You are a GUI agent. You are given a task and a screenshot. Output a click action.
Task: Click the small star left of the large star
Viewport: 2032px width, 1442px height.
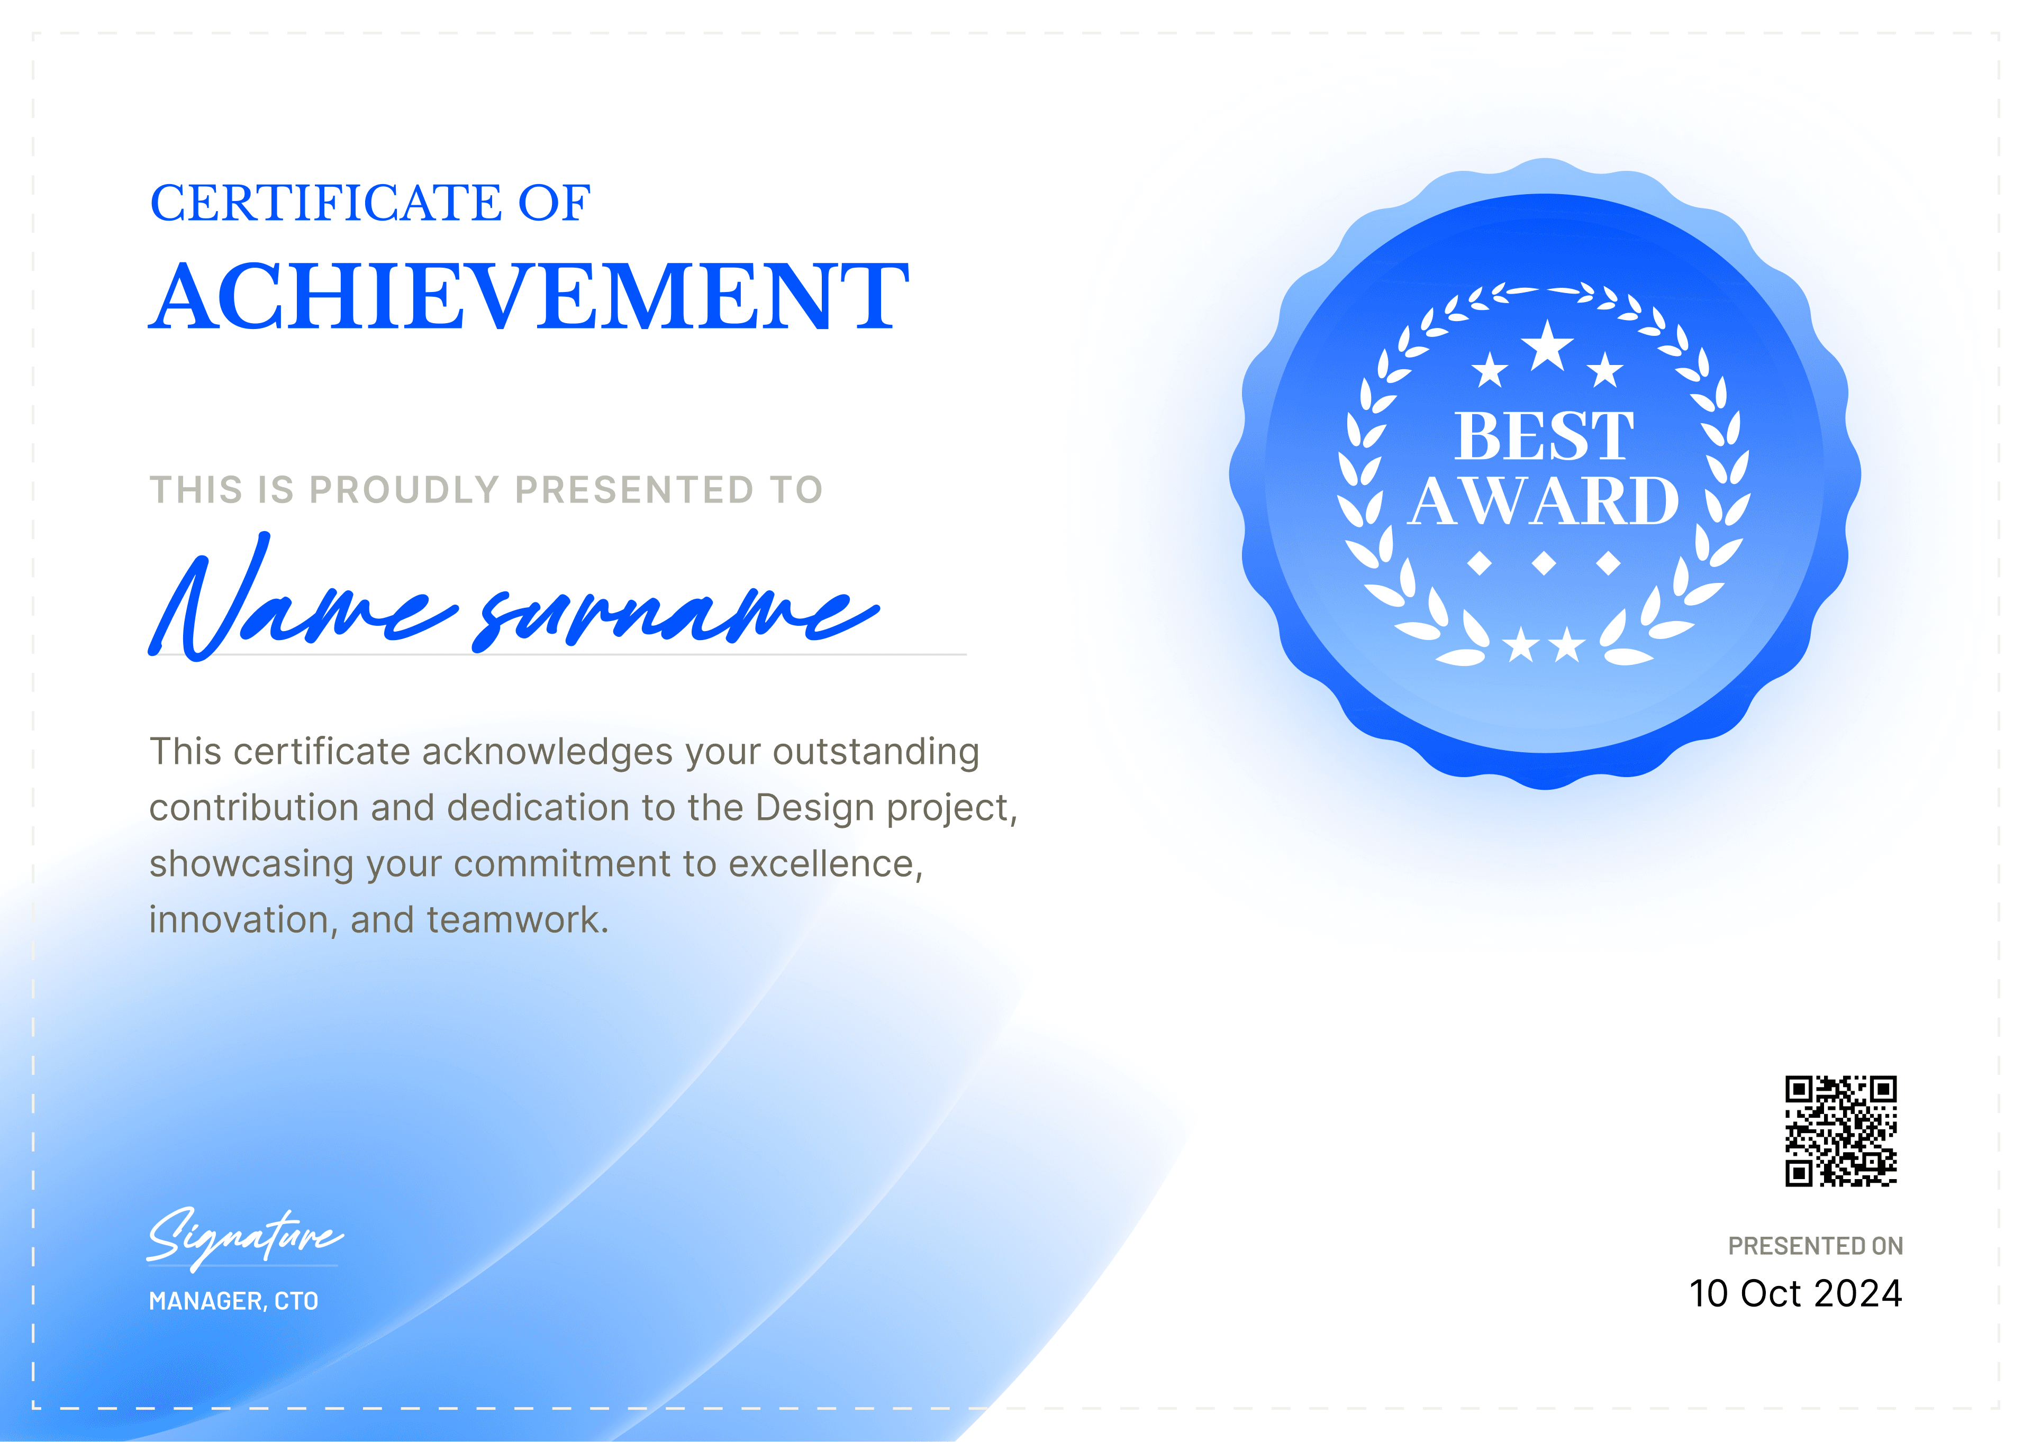pos(1490,370)
